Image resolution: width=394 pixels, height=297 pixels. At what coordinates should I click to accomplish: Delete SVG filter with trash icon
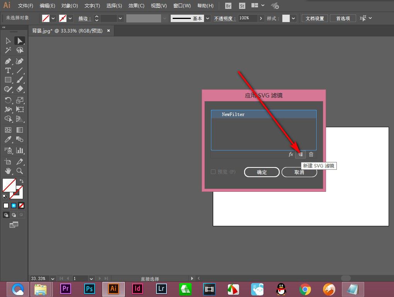click(311, 154)
